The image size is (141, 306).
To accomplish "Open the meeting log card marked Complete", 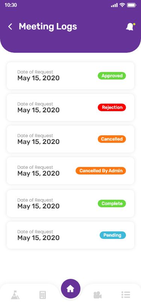I will [x=71, y=203].
